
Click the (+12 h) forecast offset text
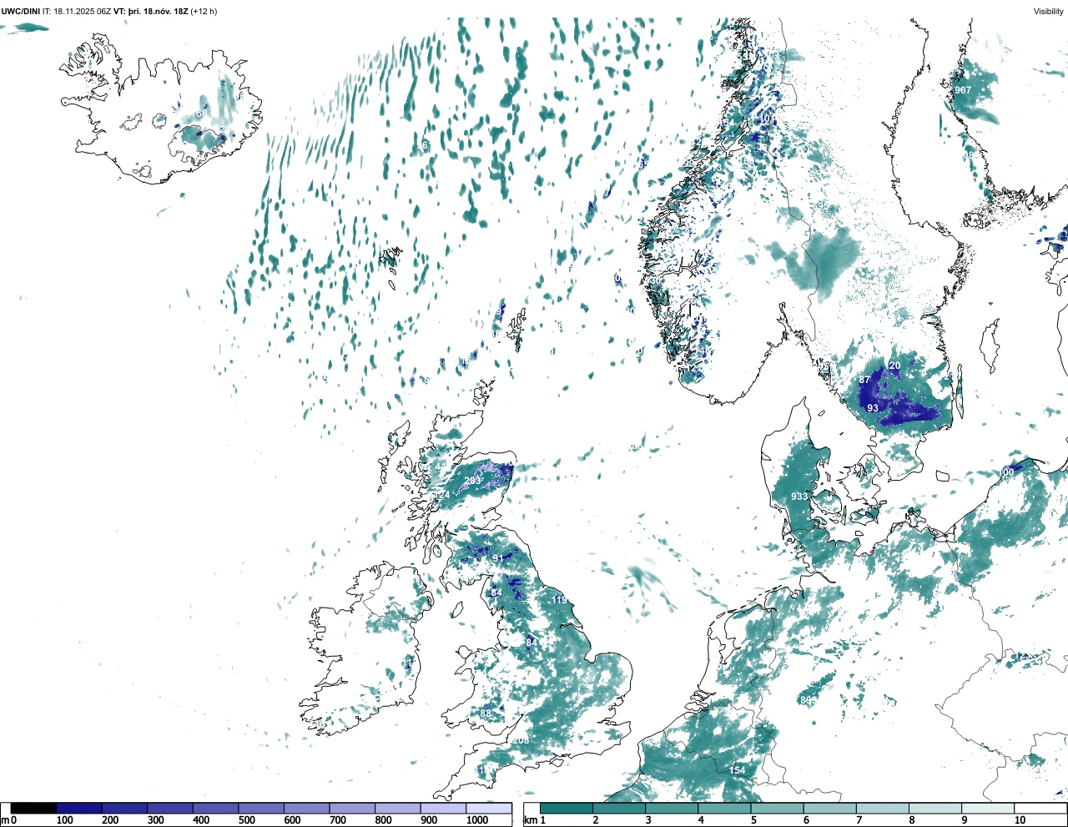204,11
